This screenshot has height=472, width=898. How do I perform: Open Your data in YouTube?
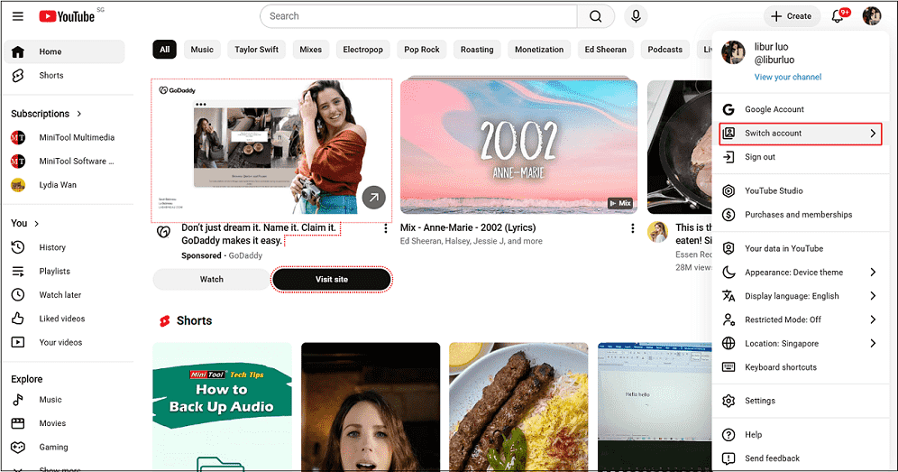[801, 248]
